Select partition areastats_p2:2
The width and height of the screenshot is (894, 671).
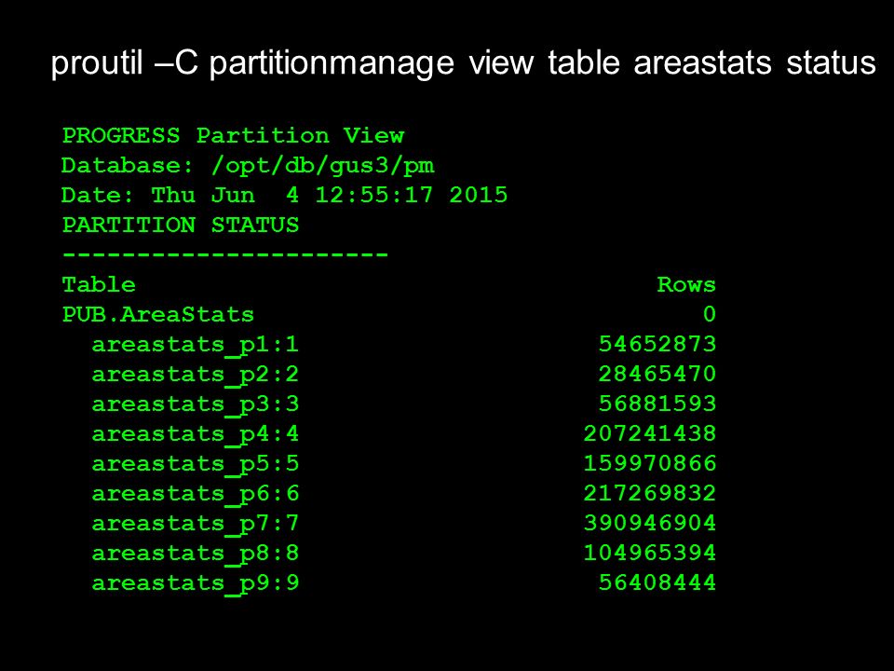pyautogui.click(x=195, y=375)
